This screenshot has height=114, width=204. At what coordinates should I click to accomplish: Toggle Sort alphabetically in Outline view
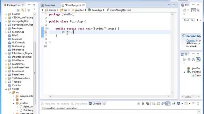(193, 60)
